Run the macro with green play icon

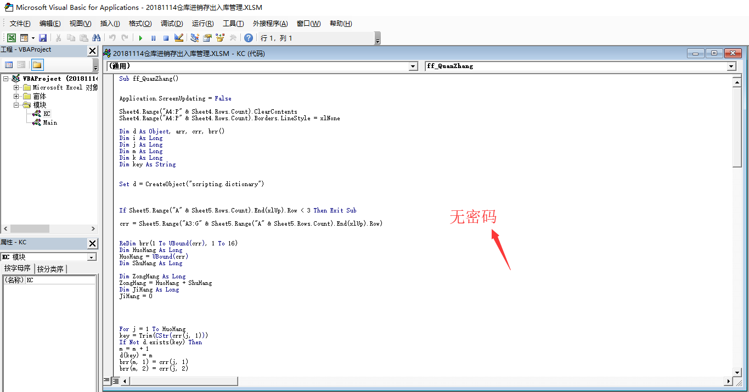click(140, 38)
